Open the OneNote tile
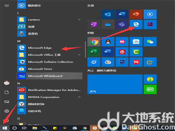This screenshot has height=131, width=175. (x=94, y=25)
